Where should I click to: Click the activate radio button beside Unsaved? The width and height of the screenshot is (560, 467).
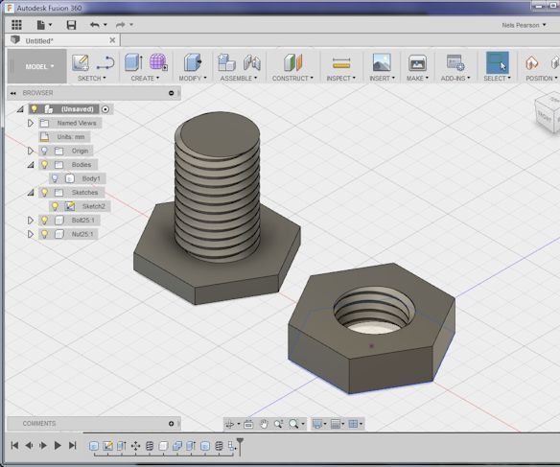click(105, 109)
